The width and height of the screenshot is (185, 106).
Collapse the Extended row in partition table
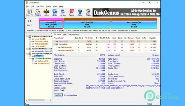pos(54,44)
